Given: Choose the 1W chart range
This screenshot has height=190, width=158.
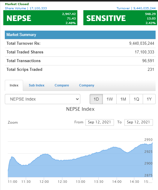Looking at the screenshot, I should [109, 99].
